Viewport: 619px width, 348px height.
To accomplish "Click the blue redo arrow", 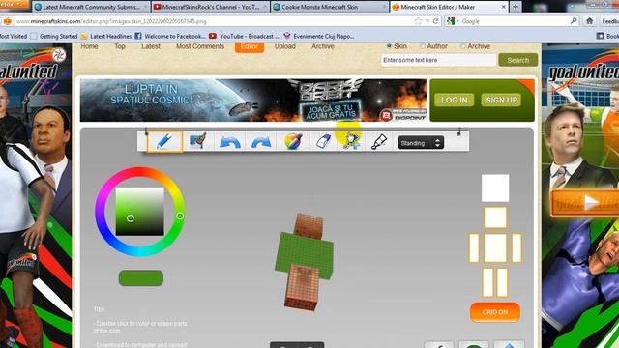I will pos(261,142).
